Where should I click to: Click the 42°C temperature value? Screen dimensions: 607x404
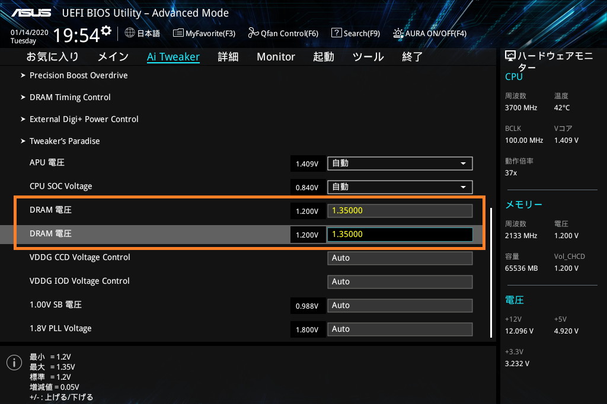(562, 108)
